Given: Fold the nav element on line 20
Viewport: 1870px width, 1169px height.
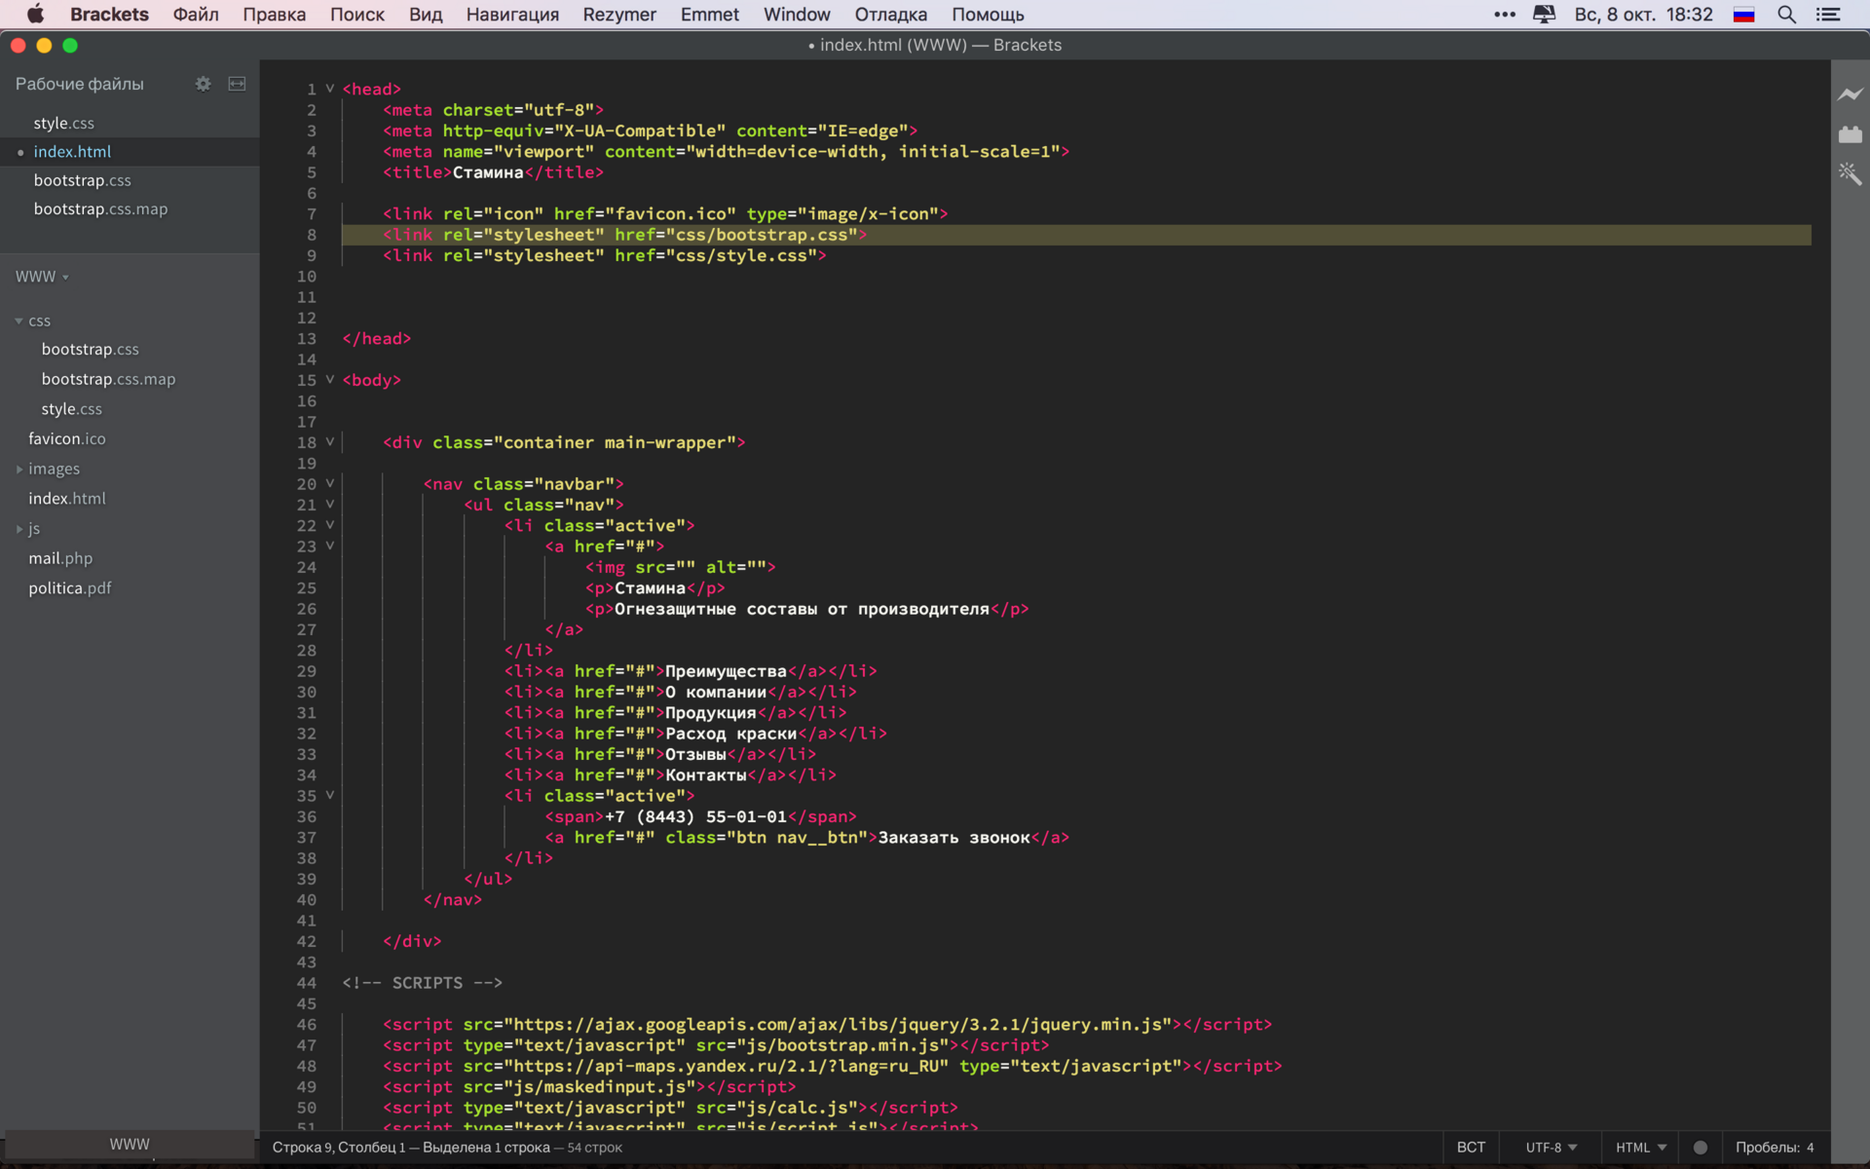Looking at the screenshot, I should tap(330, 483).
